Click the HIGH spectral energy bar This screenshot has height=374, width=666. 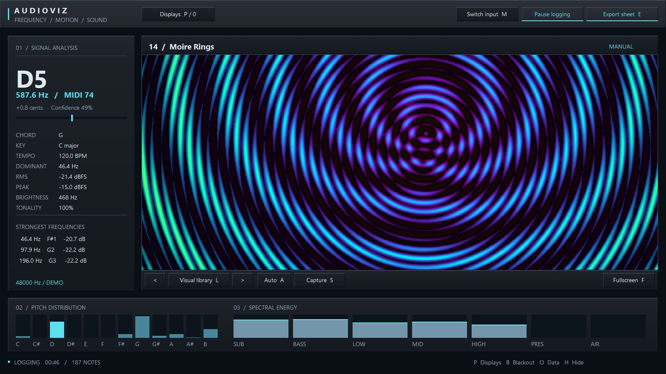[499, 326]
